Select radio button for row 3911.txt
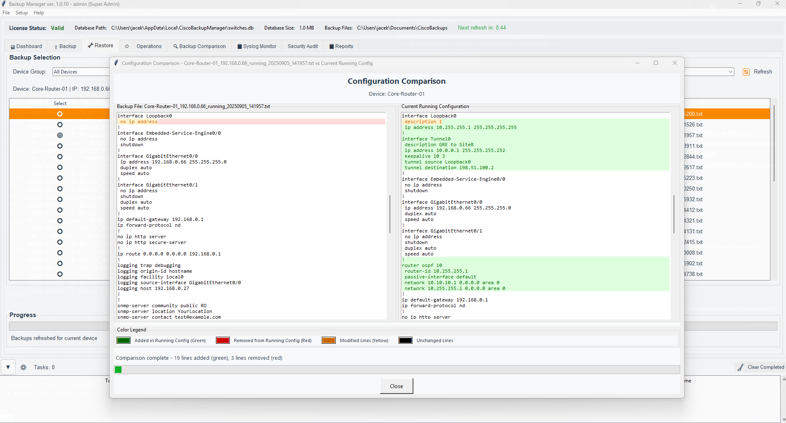Viewport: 786px width, 423px height. pos(60,146)
